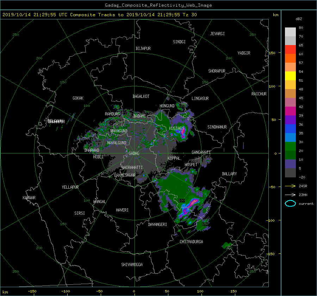Click the UTC Composite Tracks timestamp header
The width and height of the screenshot is (317, 296).
[x=100, y=15]
